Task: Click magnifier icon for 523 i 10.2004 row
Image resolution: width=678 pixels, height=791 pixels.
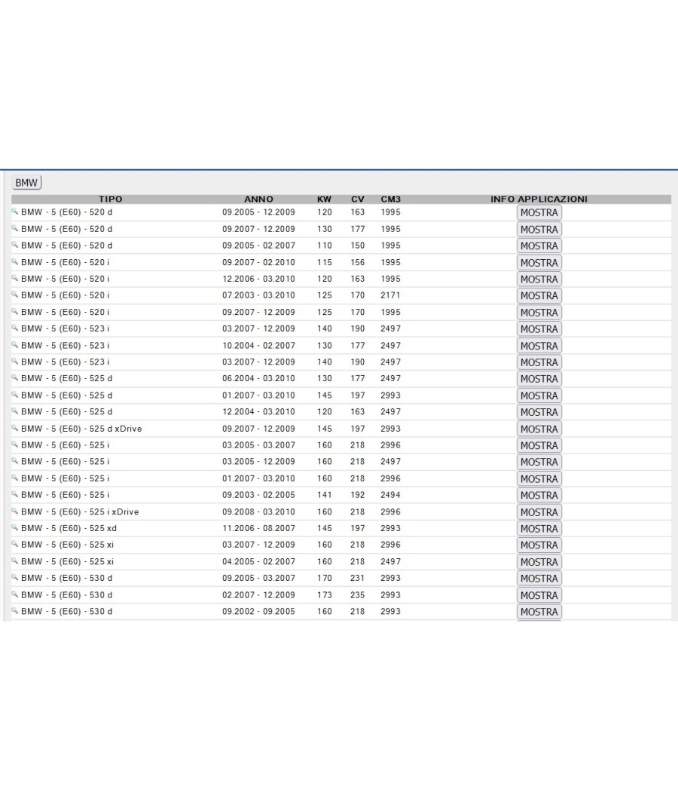Action: tap(15, 344)
